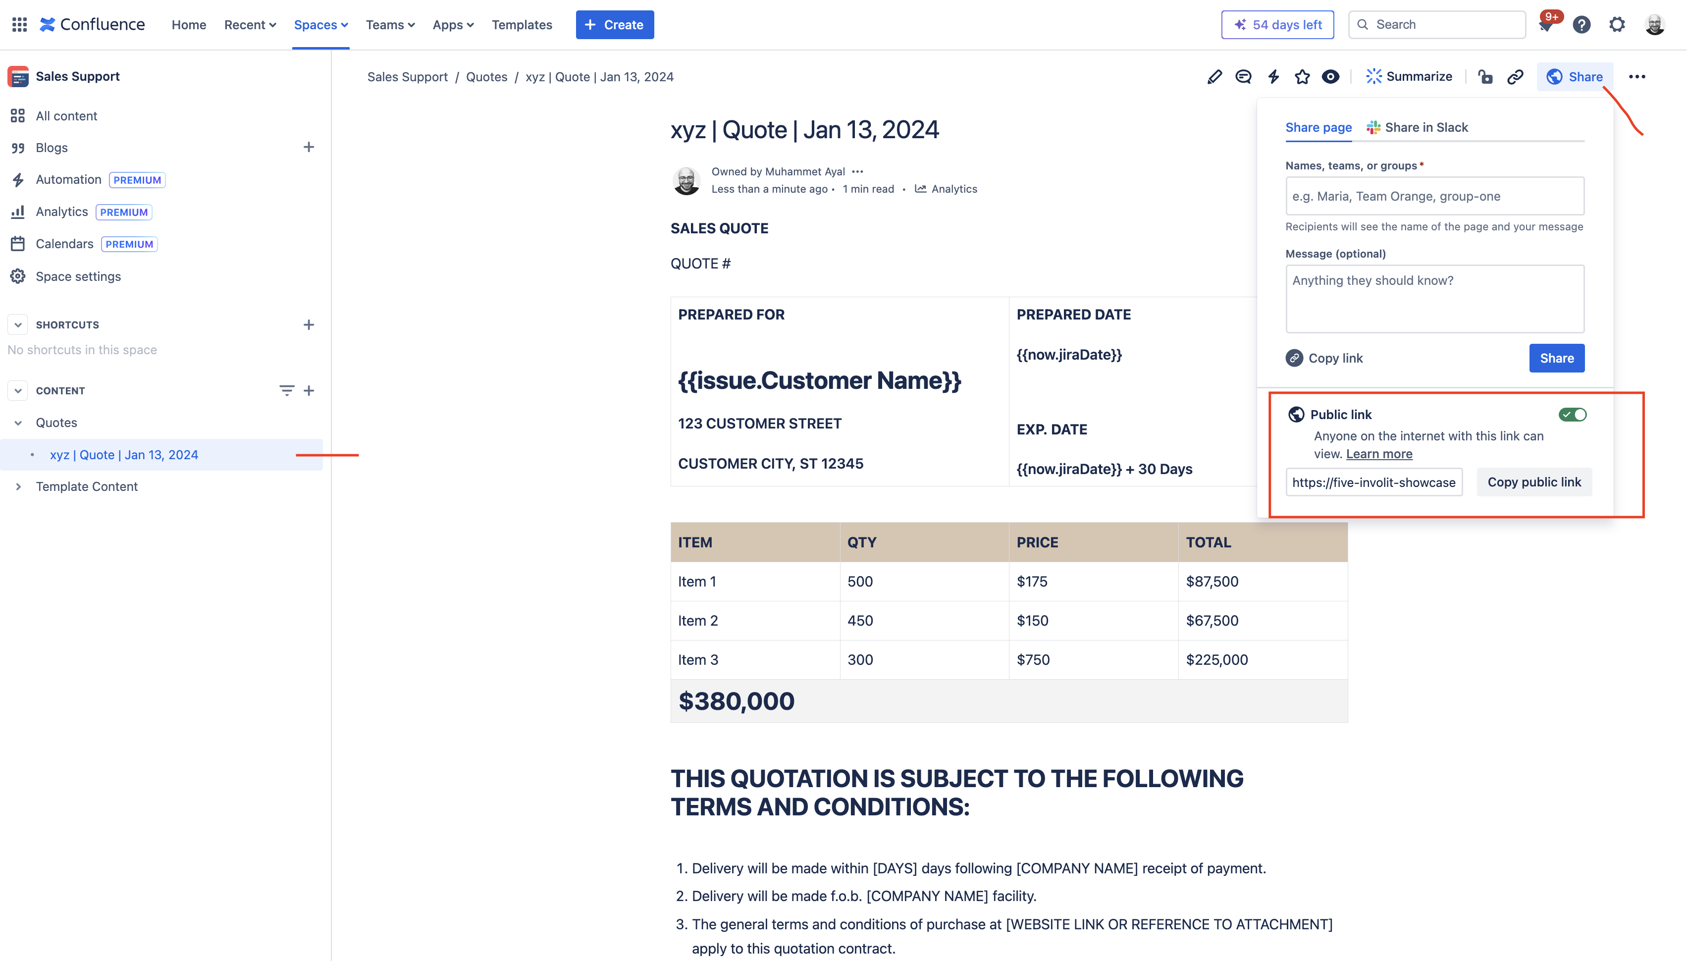Click the Summarize AI button
Image resolution: width=1687 pixels, height=961 pixels.
click(1409, 77)
